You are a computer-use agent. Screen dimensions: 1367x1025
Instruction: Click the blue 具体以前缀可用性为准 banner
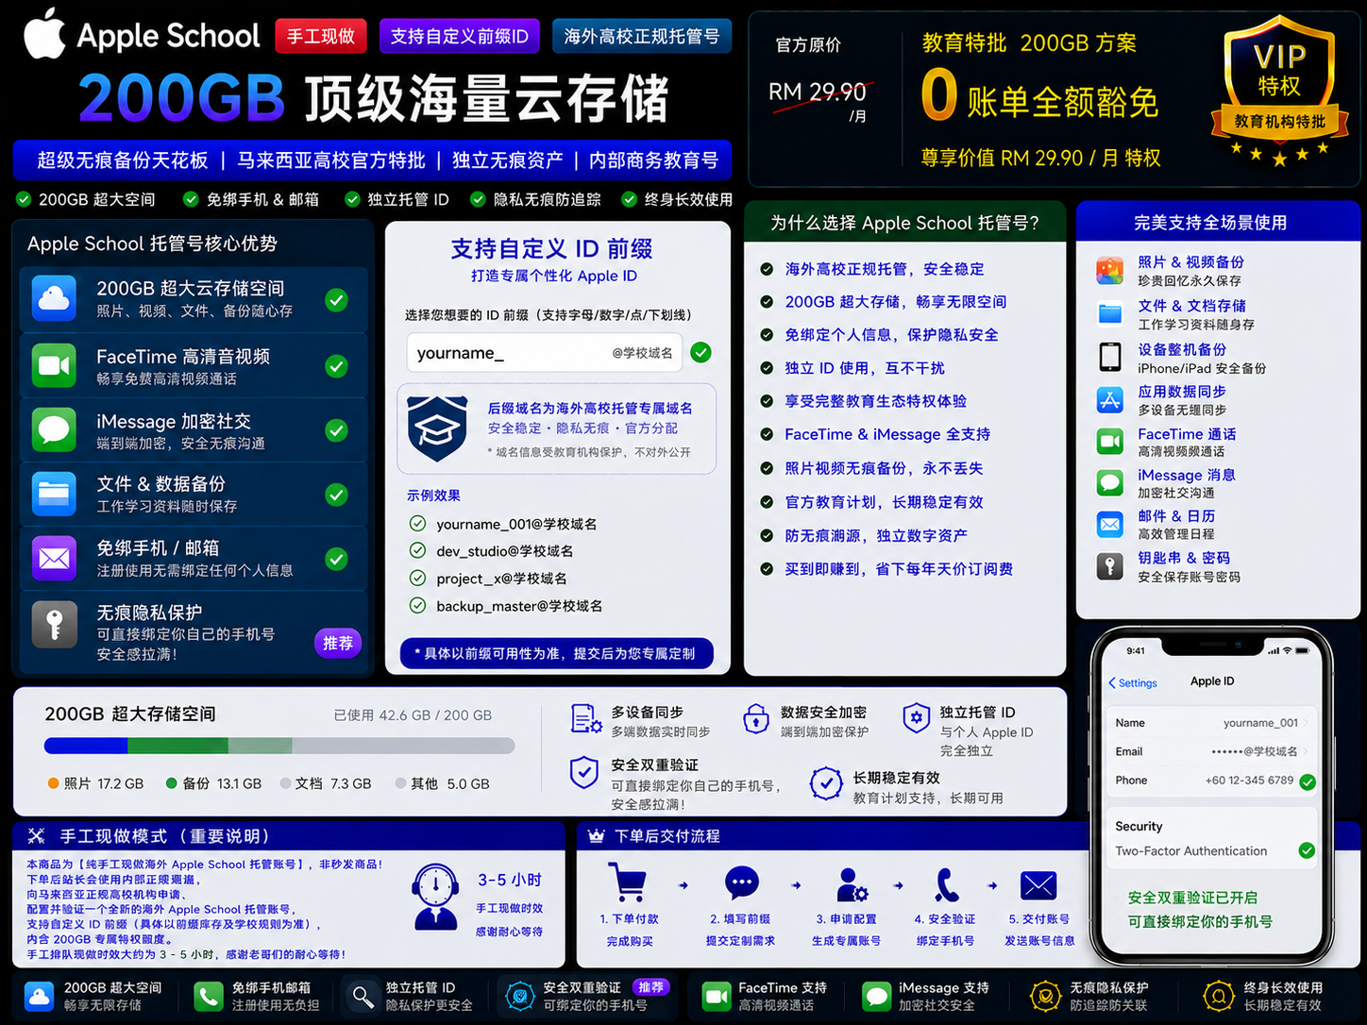[556, 653]
